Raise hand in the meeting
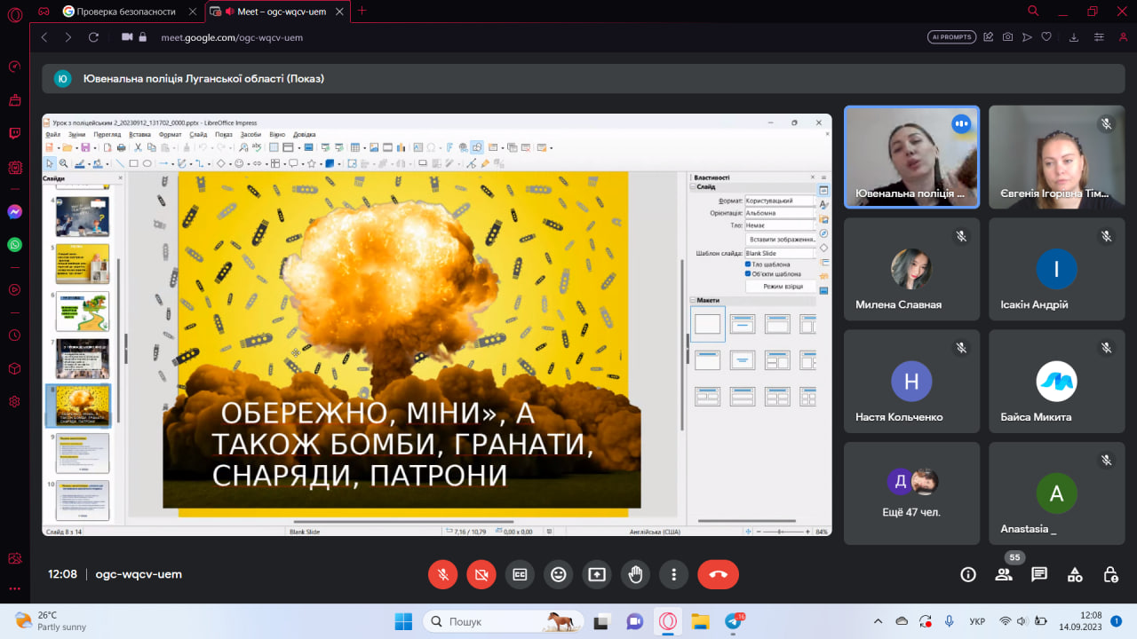Screen dimensions: 1137x639 (x=636, y=574)
